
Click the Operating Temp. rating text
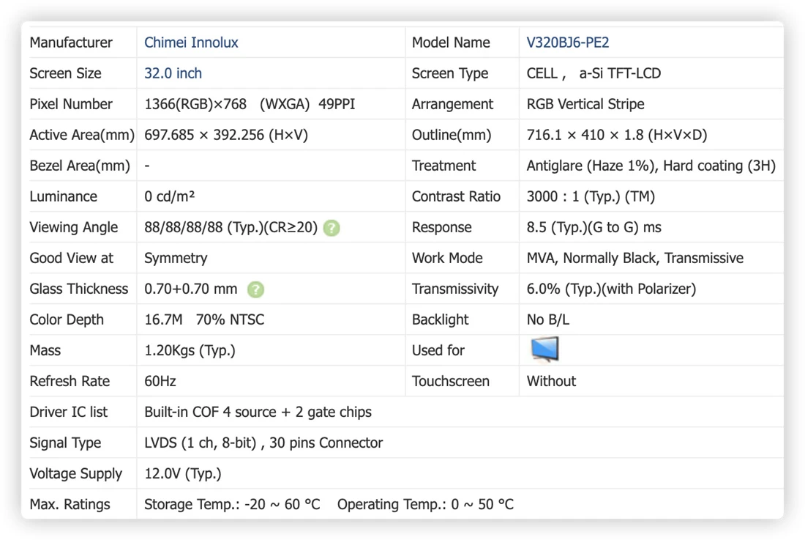click(x=425, y=505)
